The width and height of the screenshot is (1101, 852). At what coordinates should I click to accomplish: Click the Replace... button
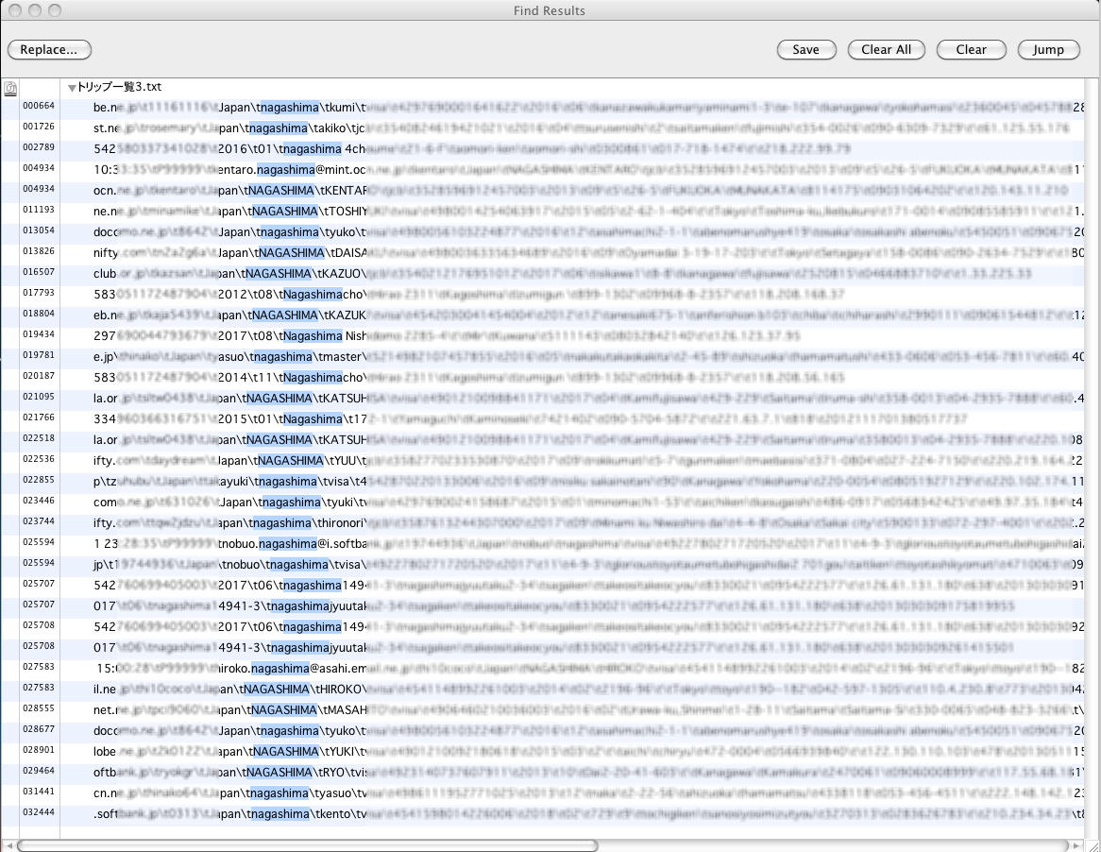tap(49, 50)
